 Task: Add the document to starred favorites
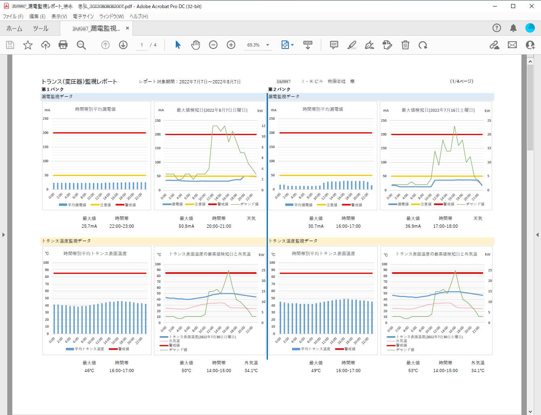click(x=28, y=45)
